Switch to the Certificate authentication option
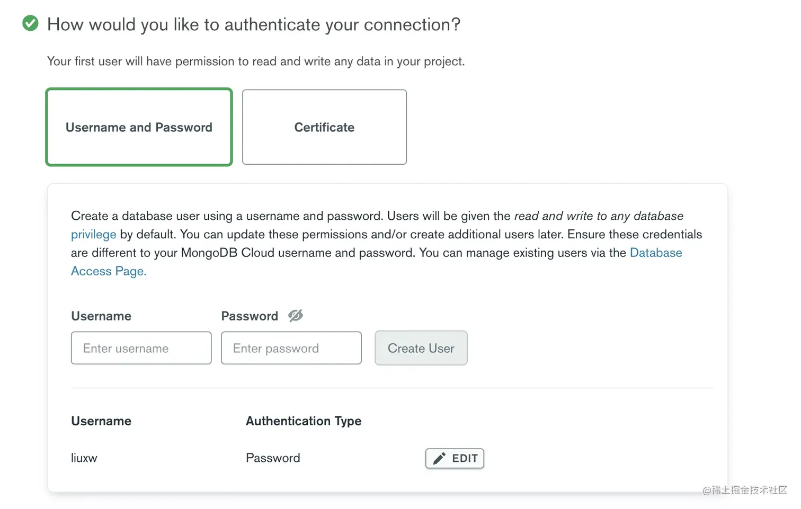This screenshot has width=801, height=509. click(324, 127)
